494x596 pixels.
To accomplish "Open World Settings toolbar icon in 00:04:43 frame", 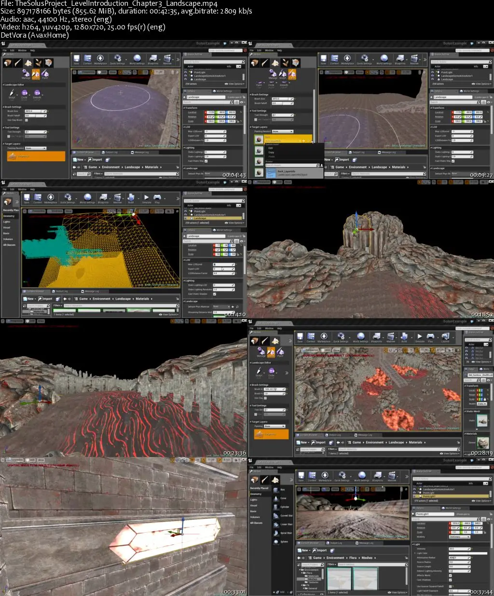I will tap(137, 59).
